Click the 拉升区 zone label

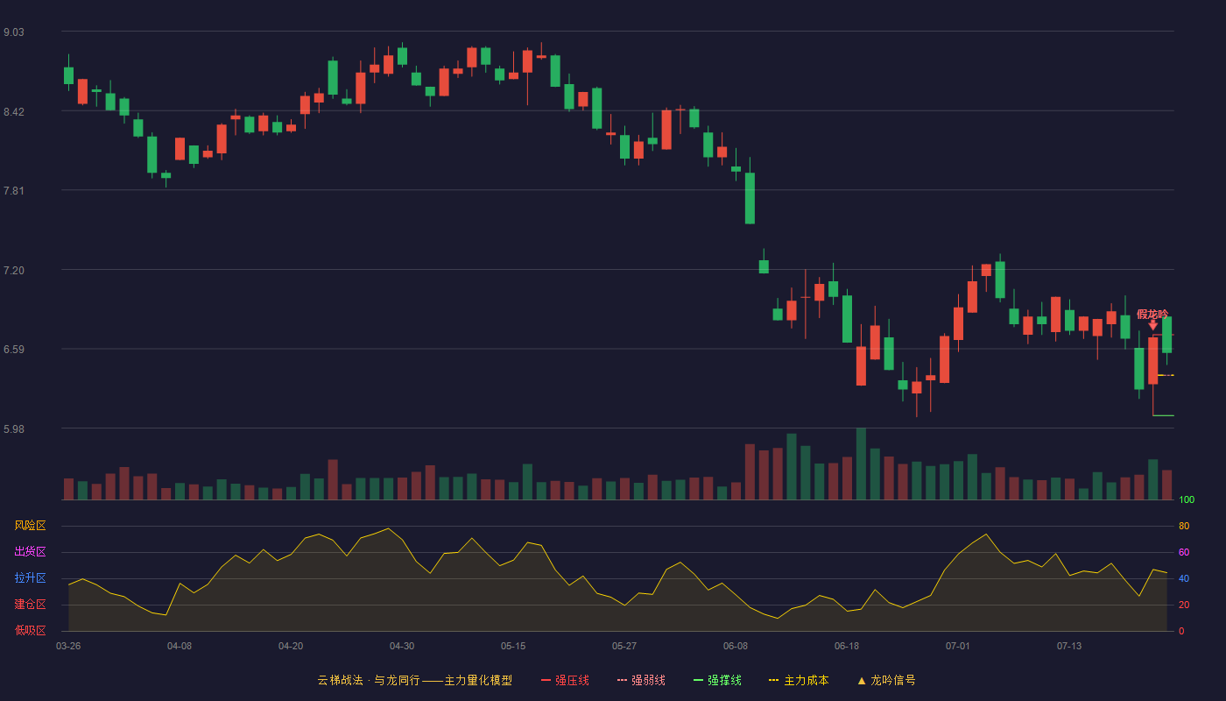pos(30,578)
